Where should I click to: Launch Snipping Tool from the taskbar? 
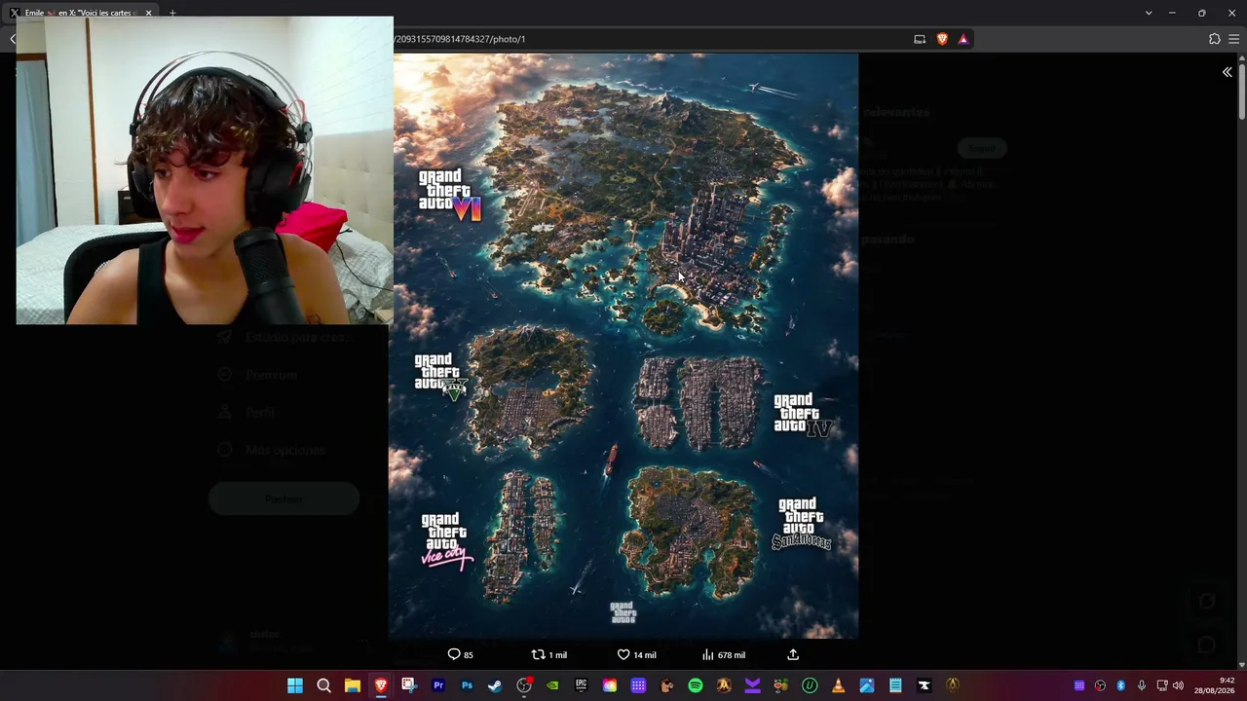409,685
